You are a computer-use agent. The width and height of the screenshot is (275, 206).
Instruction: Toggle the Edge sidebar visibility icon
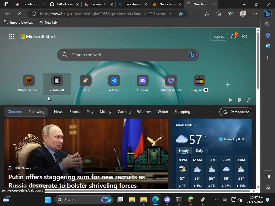click(268, 176)
